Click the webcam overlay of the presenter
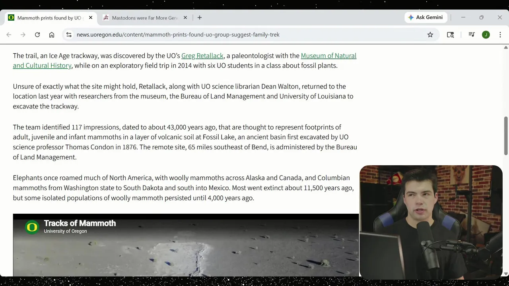Viewport: 509px width, 286px height. (431, 222)
